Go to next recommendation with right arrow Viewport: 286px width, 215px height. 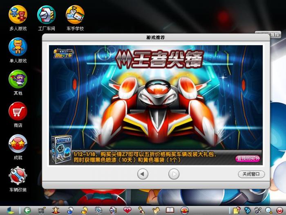(x=174, y=174)
